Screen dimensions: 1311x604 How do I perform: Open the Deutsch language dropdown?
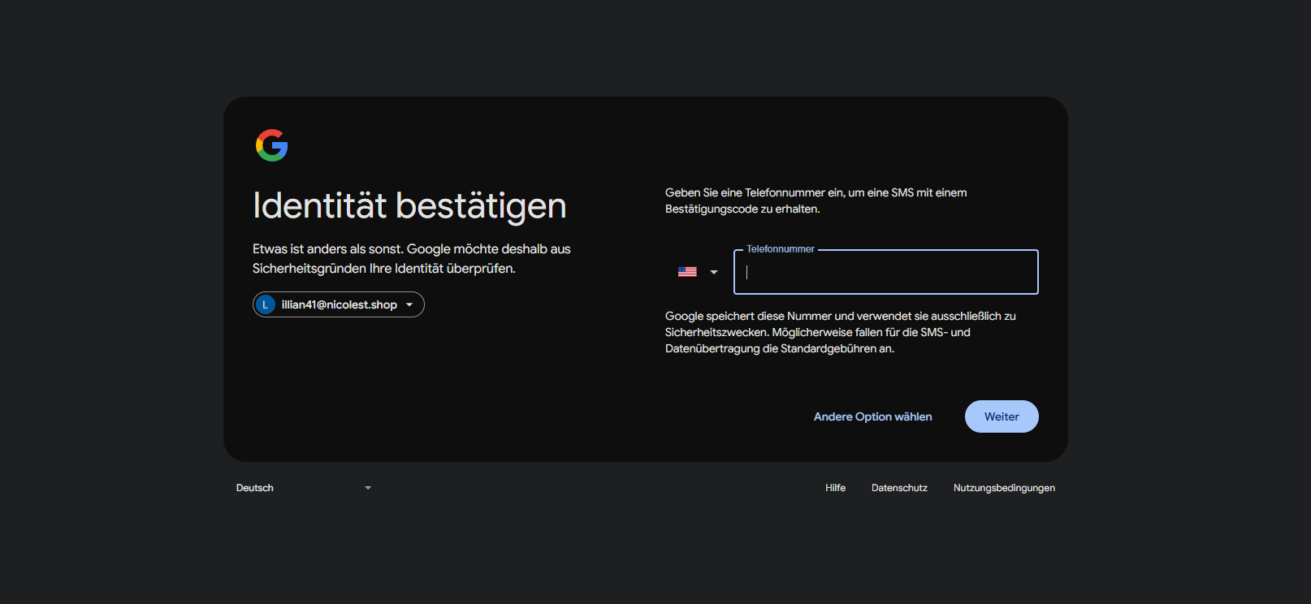[304, 488]
